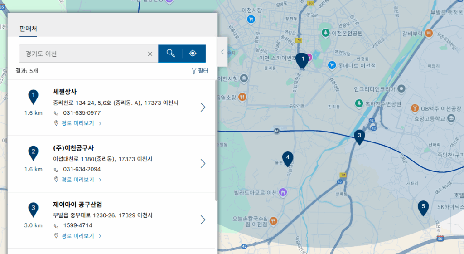Image resolution: width=464 pixels, height=254 pixels.
Task: Click the 이천시장 shopping cart map icon
Action: click(251, 20)
